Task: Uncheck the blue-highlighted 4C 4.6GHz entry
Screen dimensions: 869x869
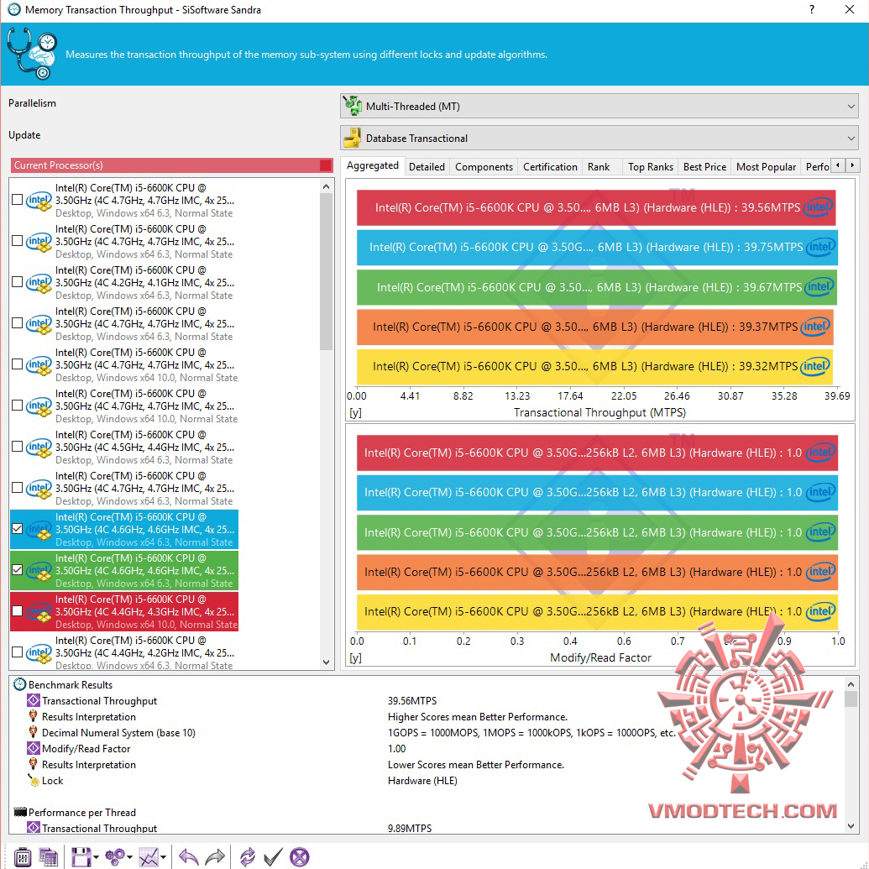Action: (x=17, y=529)
